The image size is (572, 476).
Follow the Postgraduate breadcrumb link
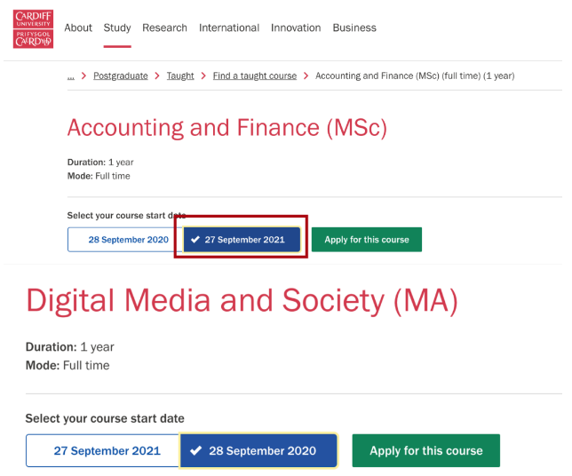[121, 76]
